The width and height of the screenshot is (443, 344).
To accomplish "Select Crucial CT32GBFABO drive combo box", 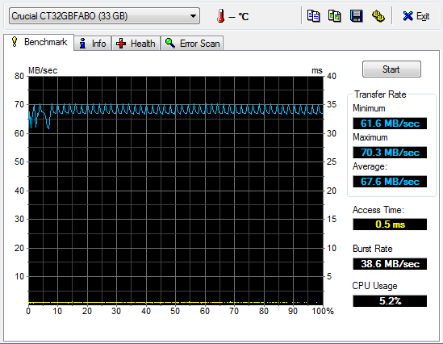I will click(104, 16).
